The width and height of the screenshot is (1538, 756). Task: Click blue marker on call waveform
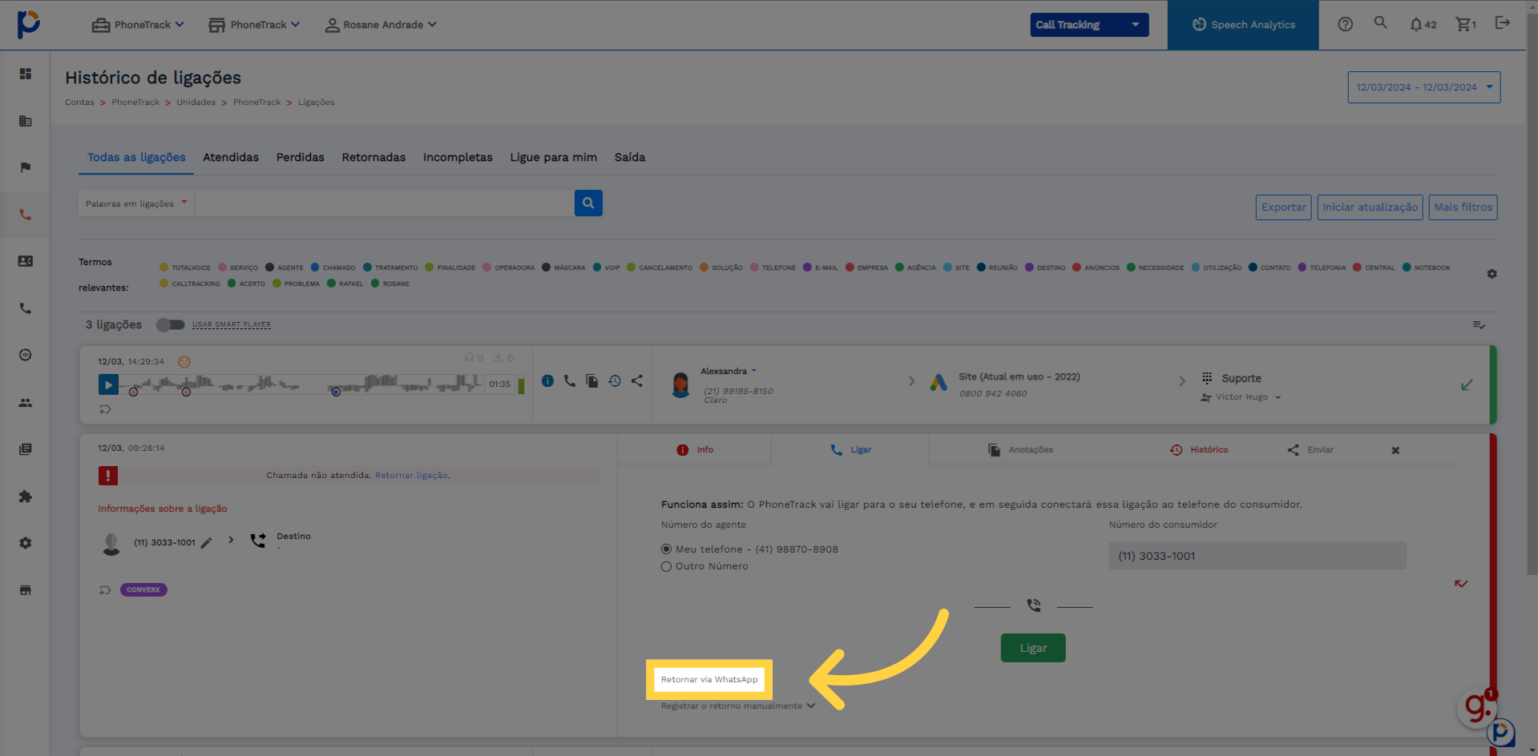pyautogui.click(x=336, y=392)
